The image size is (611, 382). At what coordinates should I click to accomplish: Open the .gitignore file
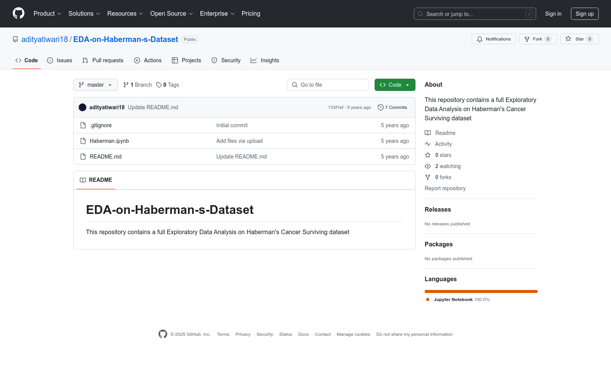(101, 125)
